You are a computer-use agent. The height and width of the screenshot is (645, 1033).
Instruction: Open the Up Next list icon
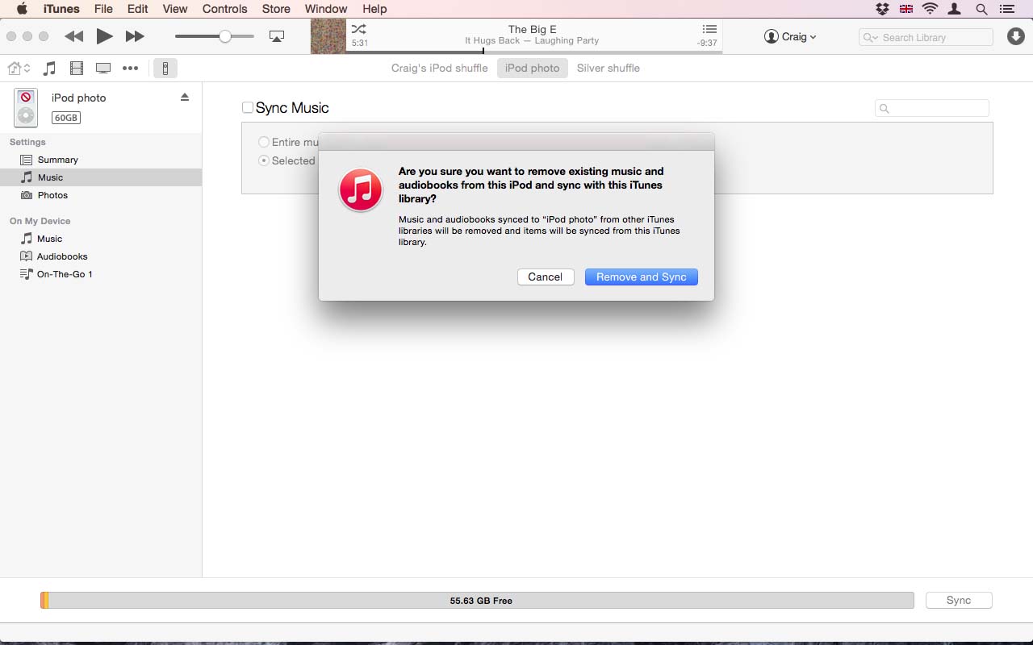pyautogui.click(x=709, y=29)
